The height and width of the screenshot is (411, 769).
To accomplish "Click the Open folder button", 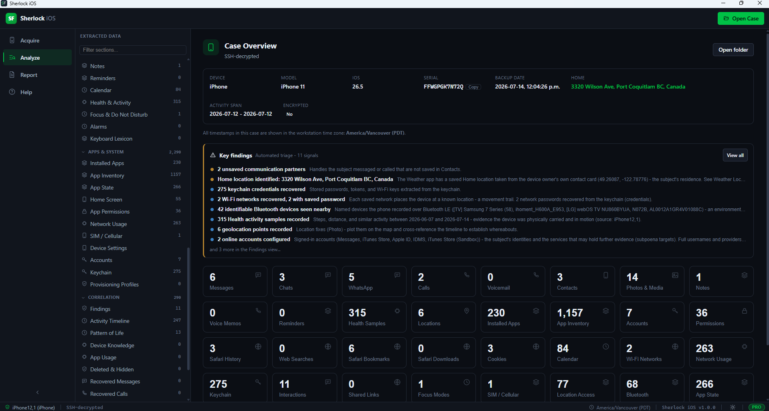I will [733, 50].
